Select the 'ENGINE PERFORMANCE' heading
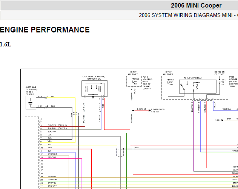 point(45,30)
